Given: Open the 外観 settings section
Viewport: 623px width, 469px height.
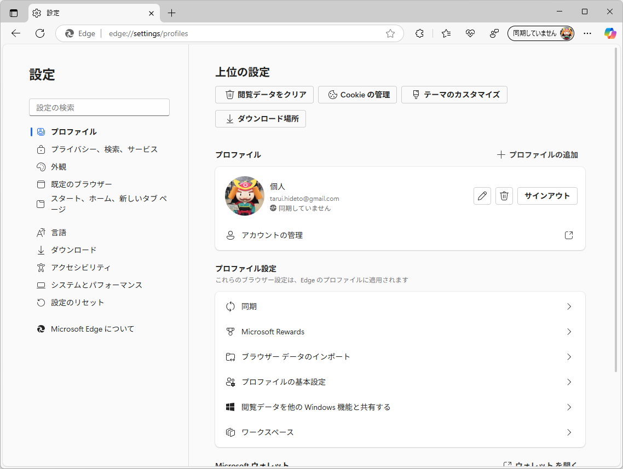Looking at the screenshot, I should click(x=58, y=166).
